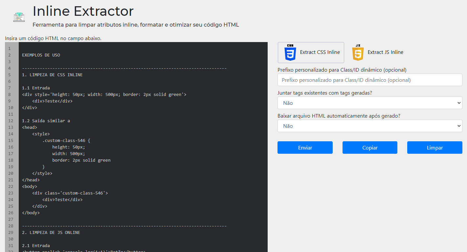Click the '2. LIMPEZA DE JS ONLINE' line

click(x=51, y=232)
